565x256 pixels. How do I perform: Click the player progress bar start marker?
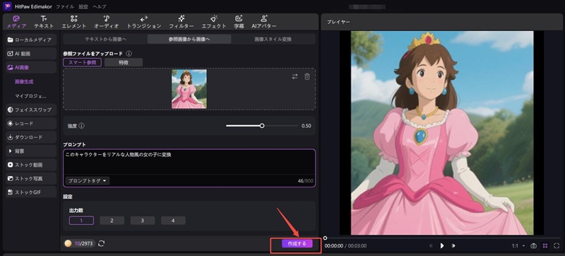325,238
